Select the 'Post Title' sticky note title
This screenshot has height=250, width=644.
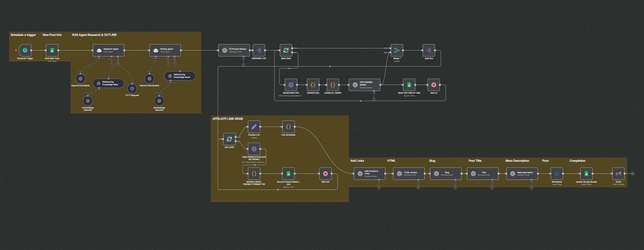click(475, 161)
